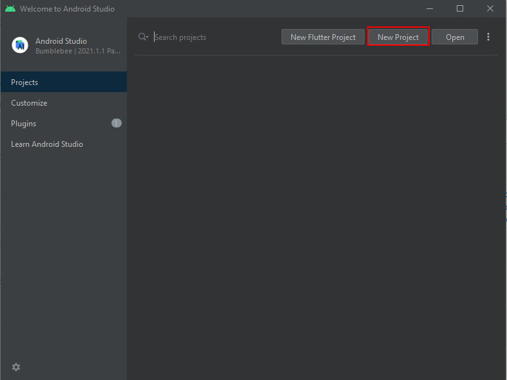Close the Welcome to Android Studio window
Viewport: 507px width, 380px height.
click(490, 9)
